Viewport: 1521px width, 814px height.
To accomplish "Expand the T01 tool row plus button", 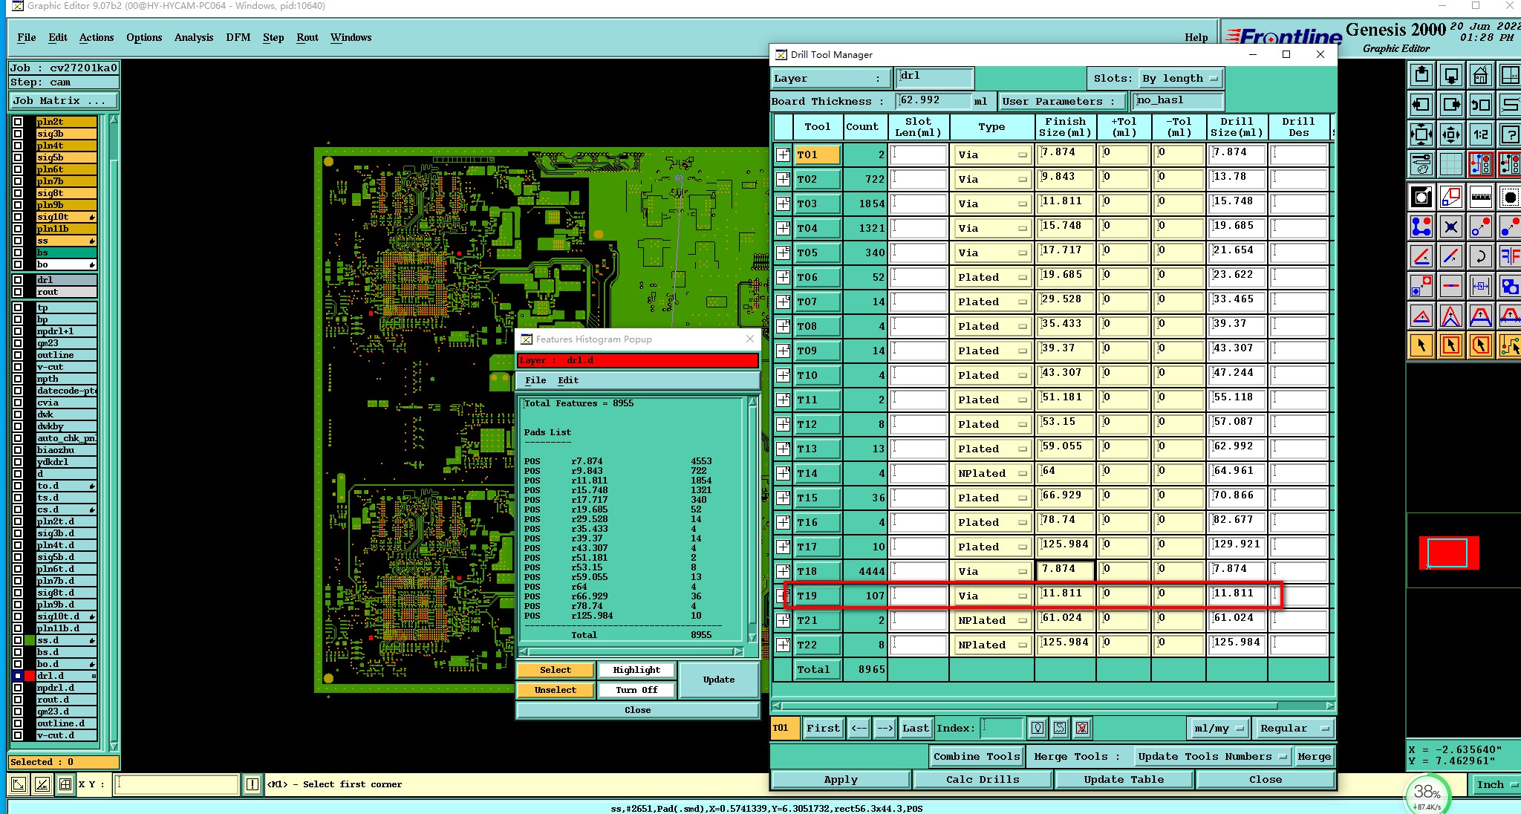I will [x=783, y=154].
